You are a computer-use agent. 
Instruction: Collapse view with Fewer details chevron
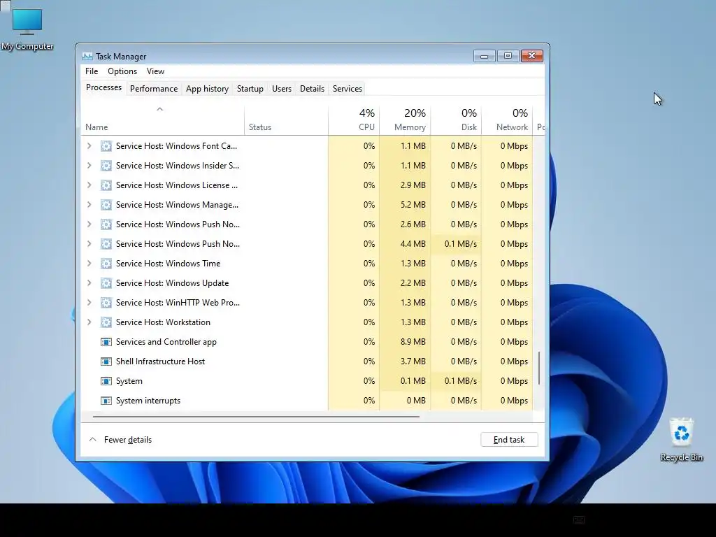[x=93, y=439]
